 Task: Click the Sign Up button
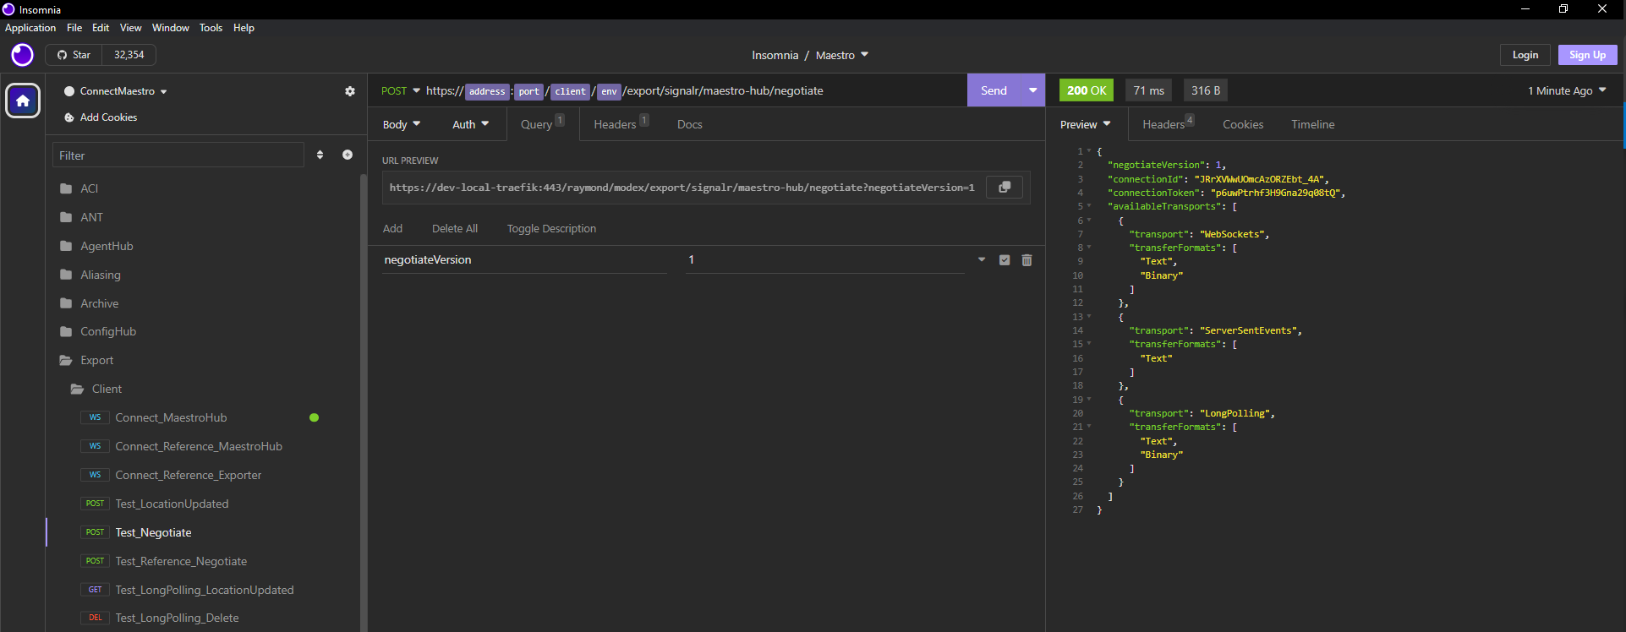point(1587,55)
